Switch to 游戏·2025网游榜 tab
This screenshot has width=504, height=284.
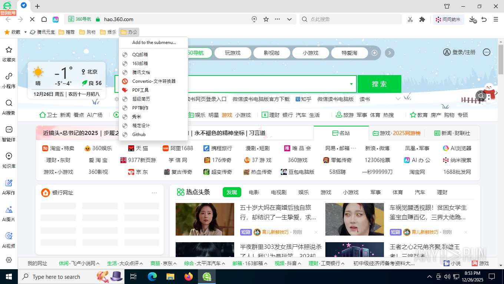click(397, 133)
